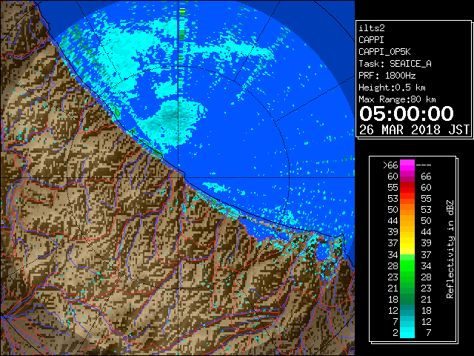Select the 'Height:0.5 km' text

[x=392, y=88]
